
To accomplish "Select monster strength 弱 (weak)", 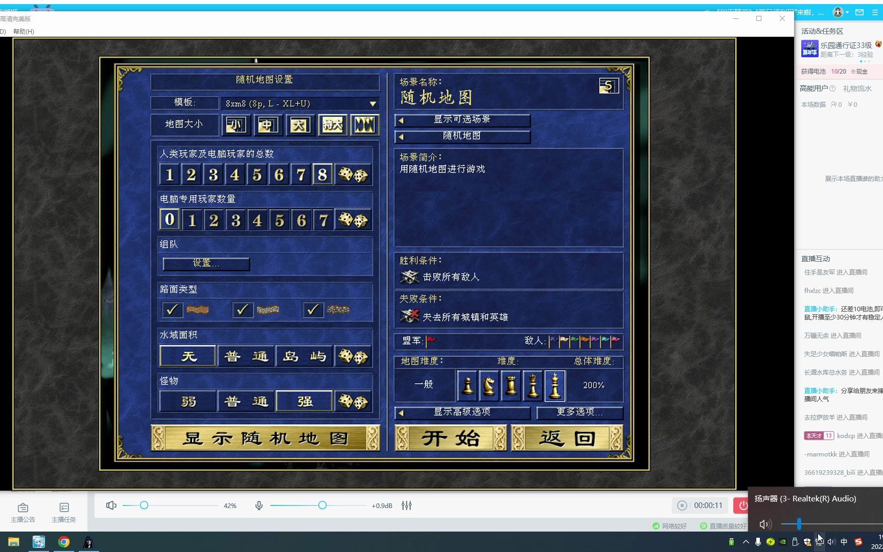I will 188,402.
